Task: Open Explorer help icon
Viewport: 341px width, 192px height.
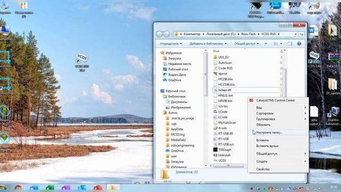Action: pyautogui.click(x=299, y=44)
